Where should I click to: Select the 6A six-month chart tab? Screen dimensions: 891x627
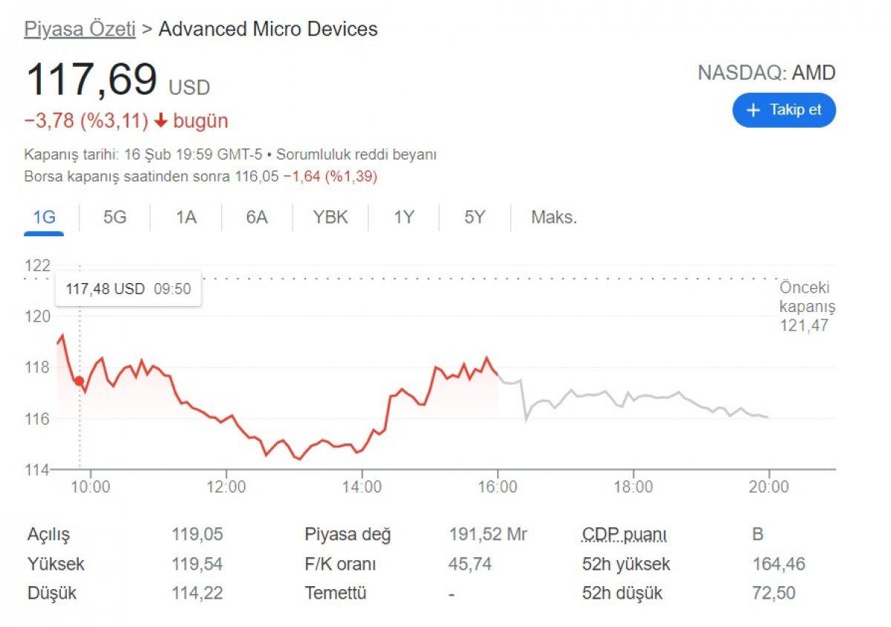coord(256,217)
